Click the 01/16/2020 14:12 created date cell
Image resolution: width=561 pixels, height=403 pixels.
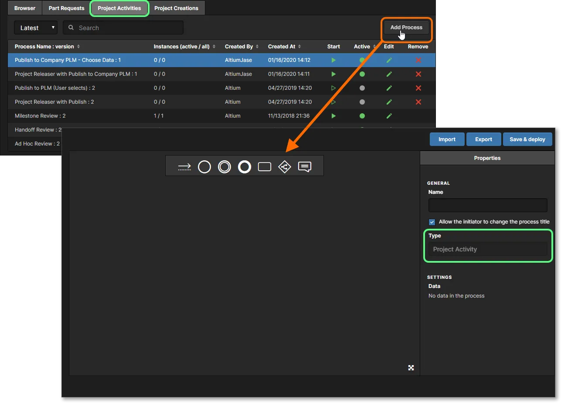point(289,60)
